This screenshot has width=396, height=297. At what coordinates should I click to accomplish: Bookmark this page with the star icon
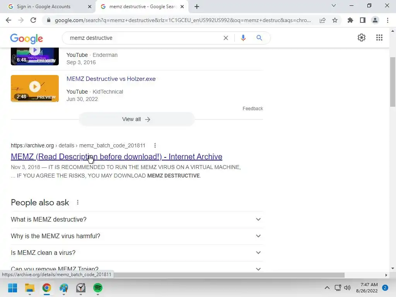click(335, 20)
